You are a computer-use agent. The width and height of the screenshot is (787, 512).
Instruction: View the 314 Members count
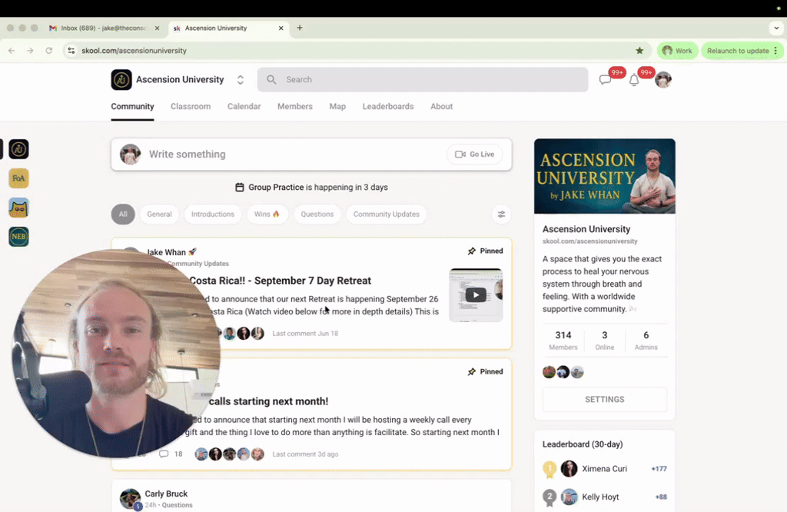pyautogui.click(x=563, y=341)
